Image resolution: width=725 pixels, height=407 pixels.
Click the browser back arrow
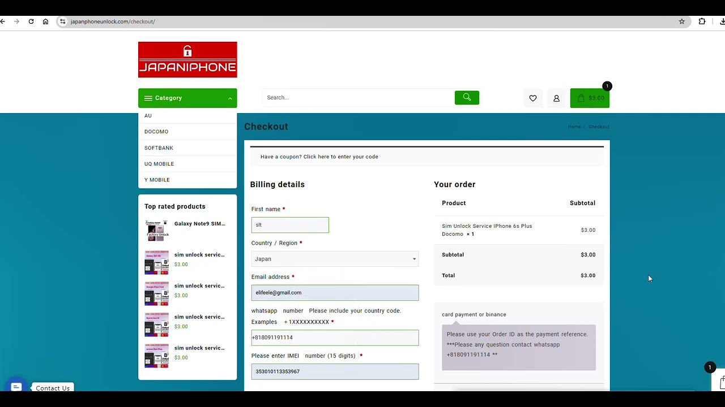point(3,21)
